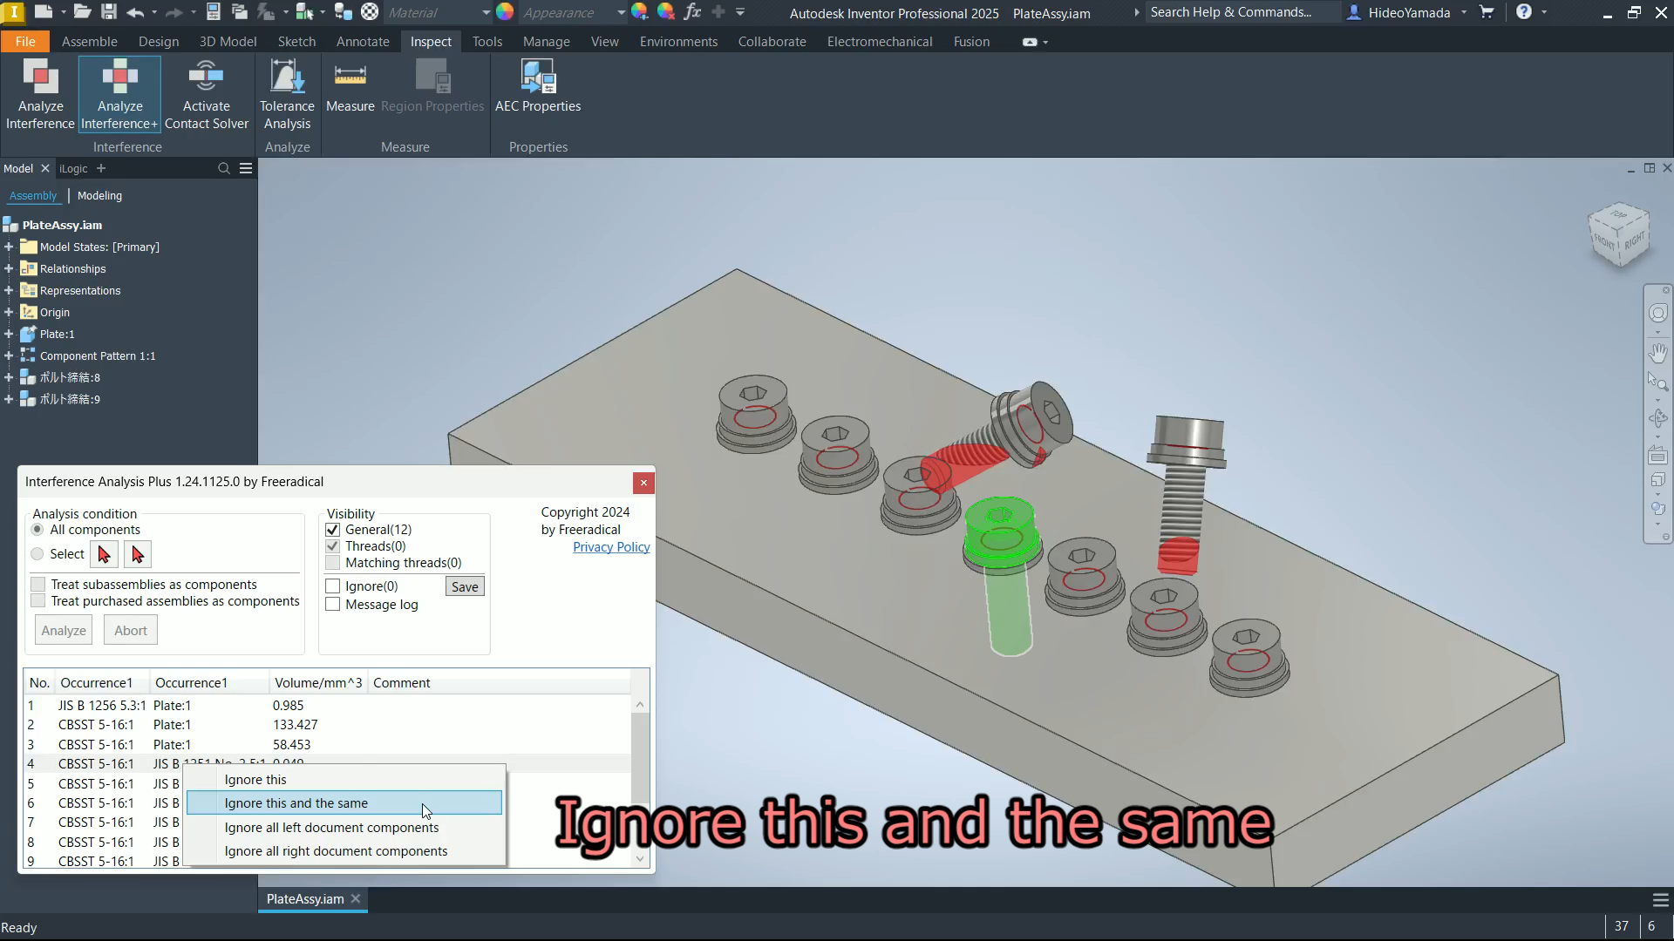
Task: Click the first red arrow select button
Action: click(104, 554)
